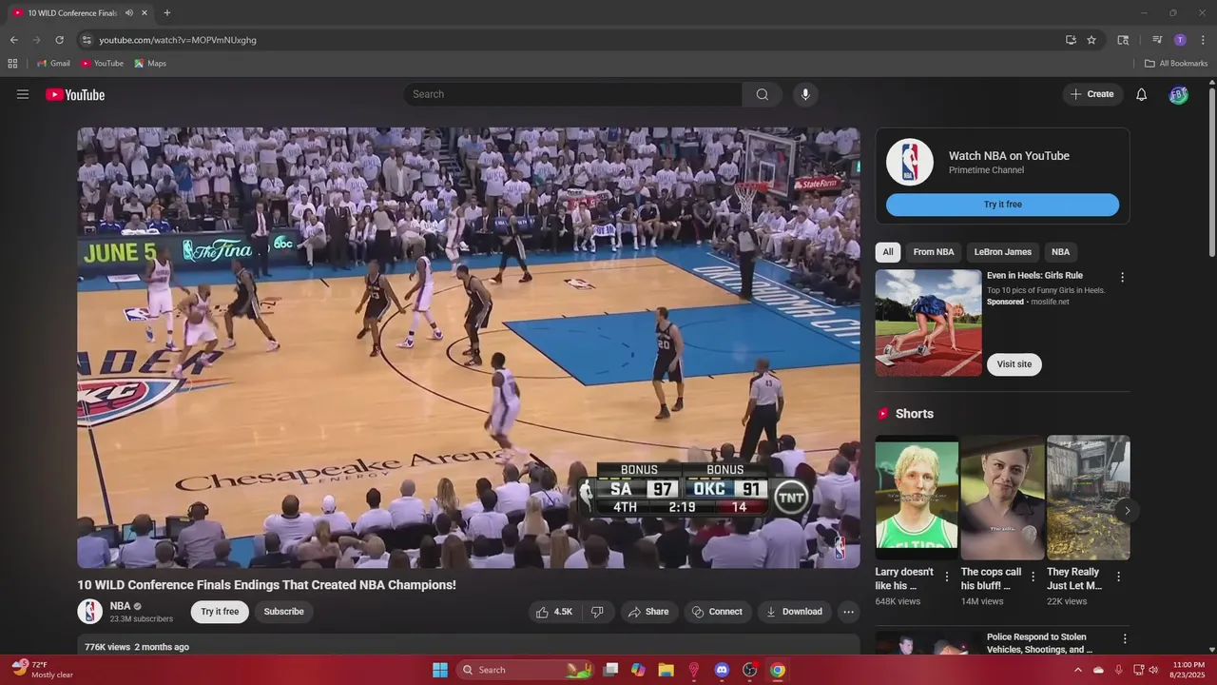Open the Even in Heels ad thumbnail

(928, 323)
